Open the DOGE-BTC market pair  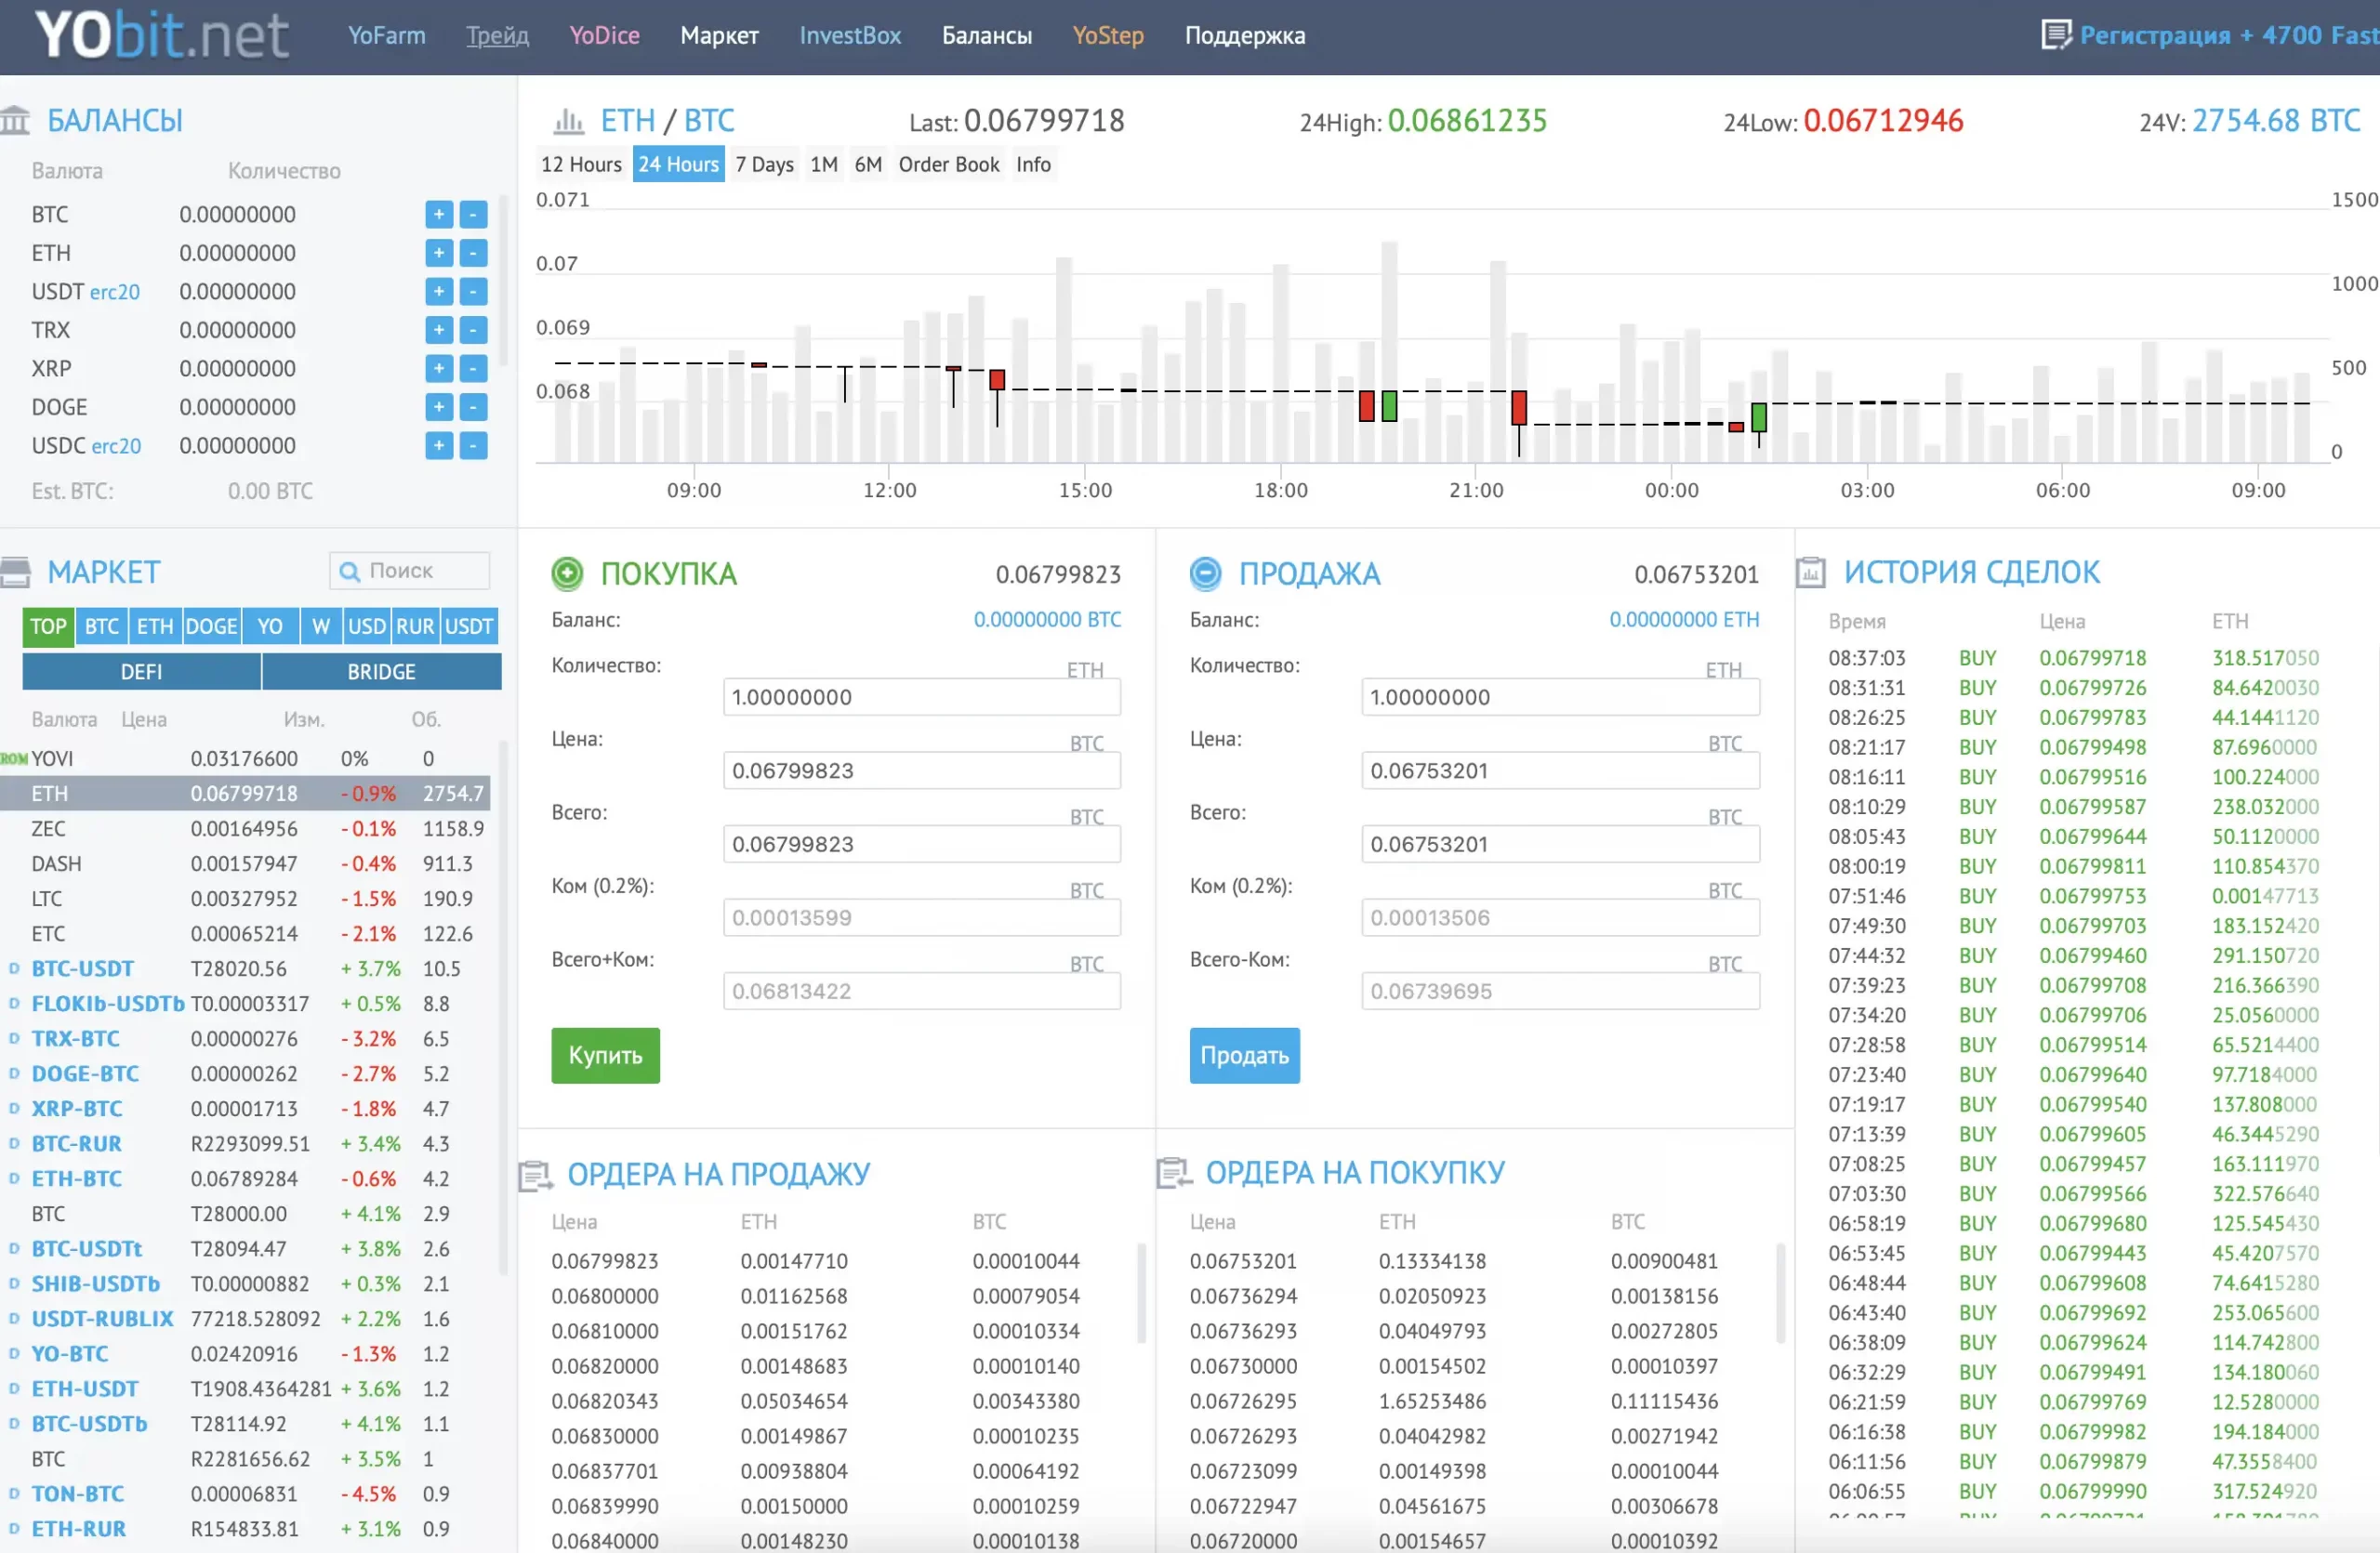point(85,1073)
